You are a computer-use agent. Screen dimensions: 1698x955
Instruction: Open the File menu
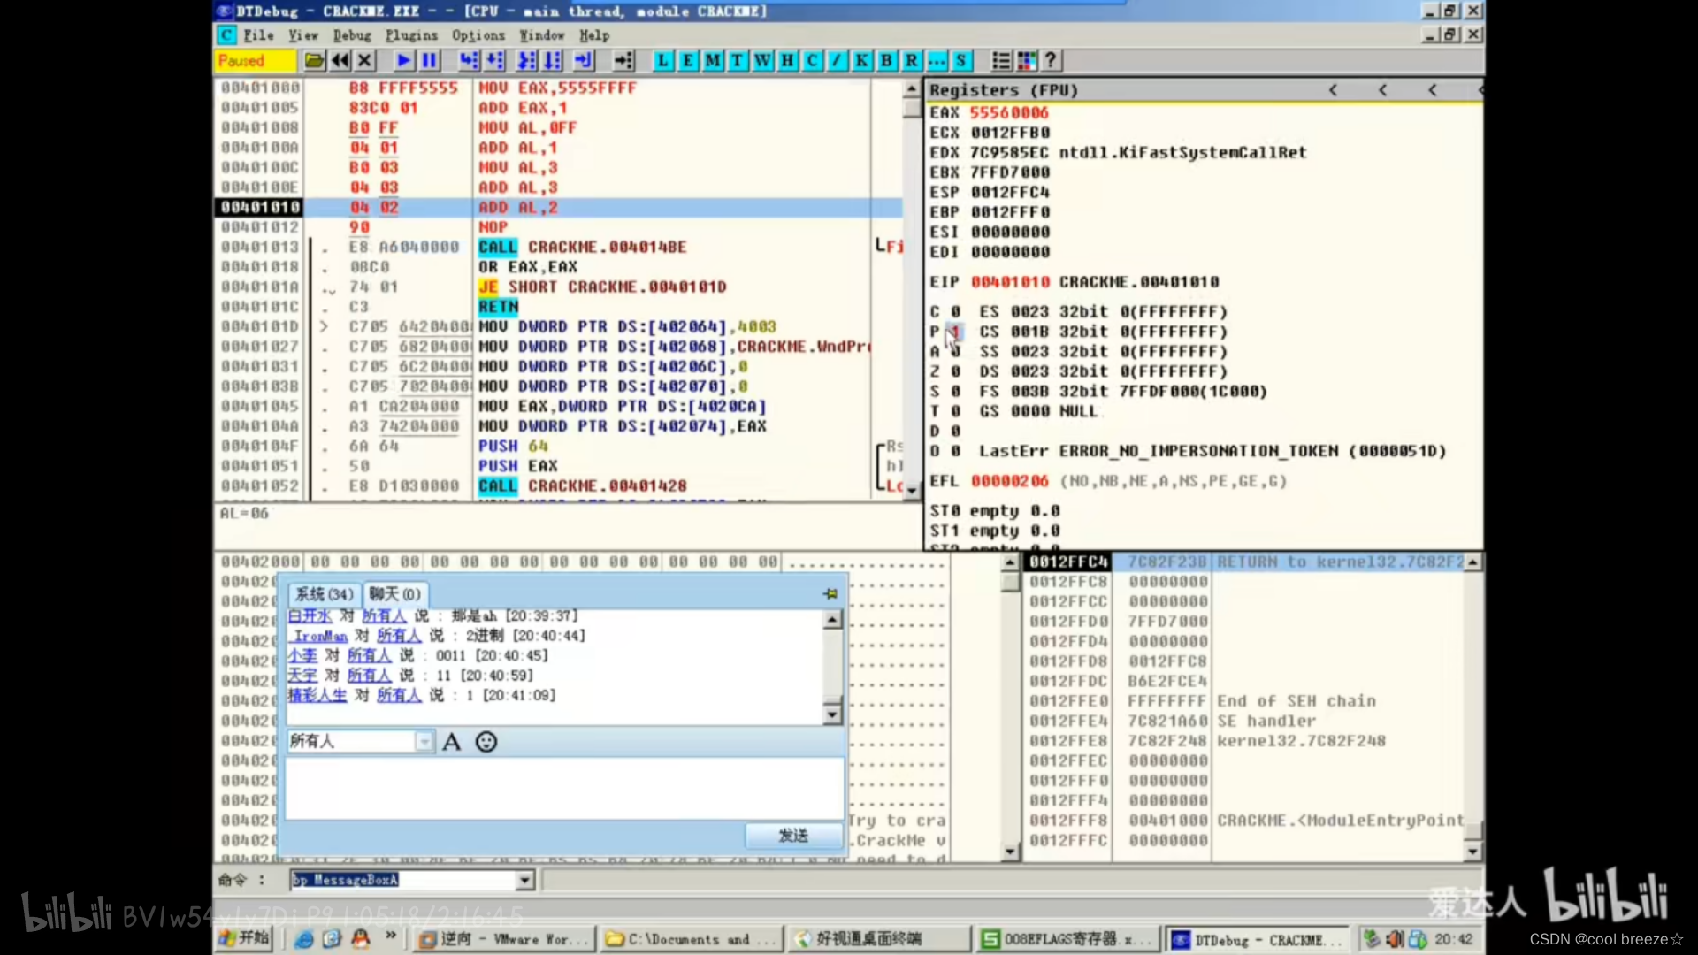pos(258,35)
